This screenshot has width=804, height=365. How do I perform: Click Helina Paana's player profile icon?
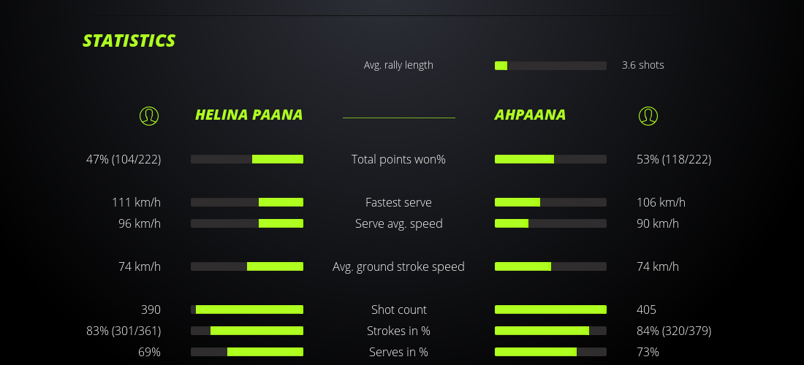pos(149,115)
